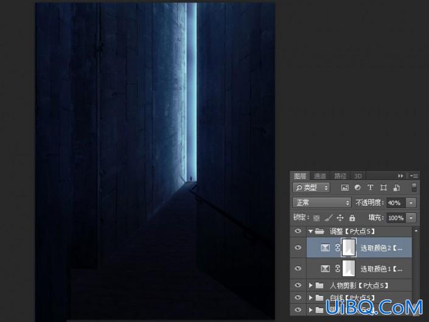This screenshot has width=429, height=322.
Task: Lock transparent pixels icon
Action: point(316,218)
